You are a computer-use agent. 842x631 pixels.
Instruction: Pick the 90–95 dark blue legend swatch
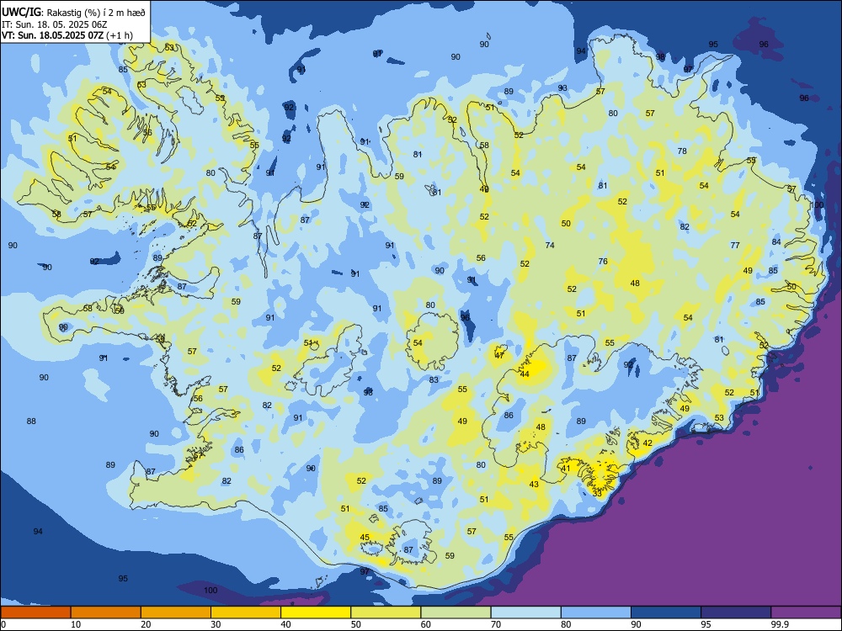point(666,612)
